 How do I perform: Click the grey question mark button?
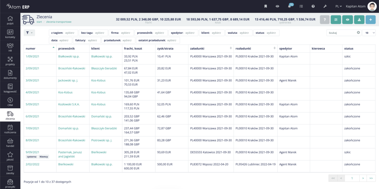point(325,20)
